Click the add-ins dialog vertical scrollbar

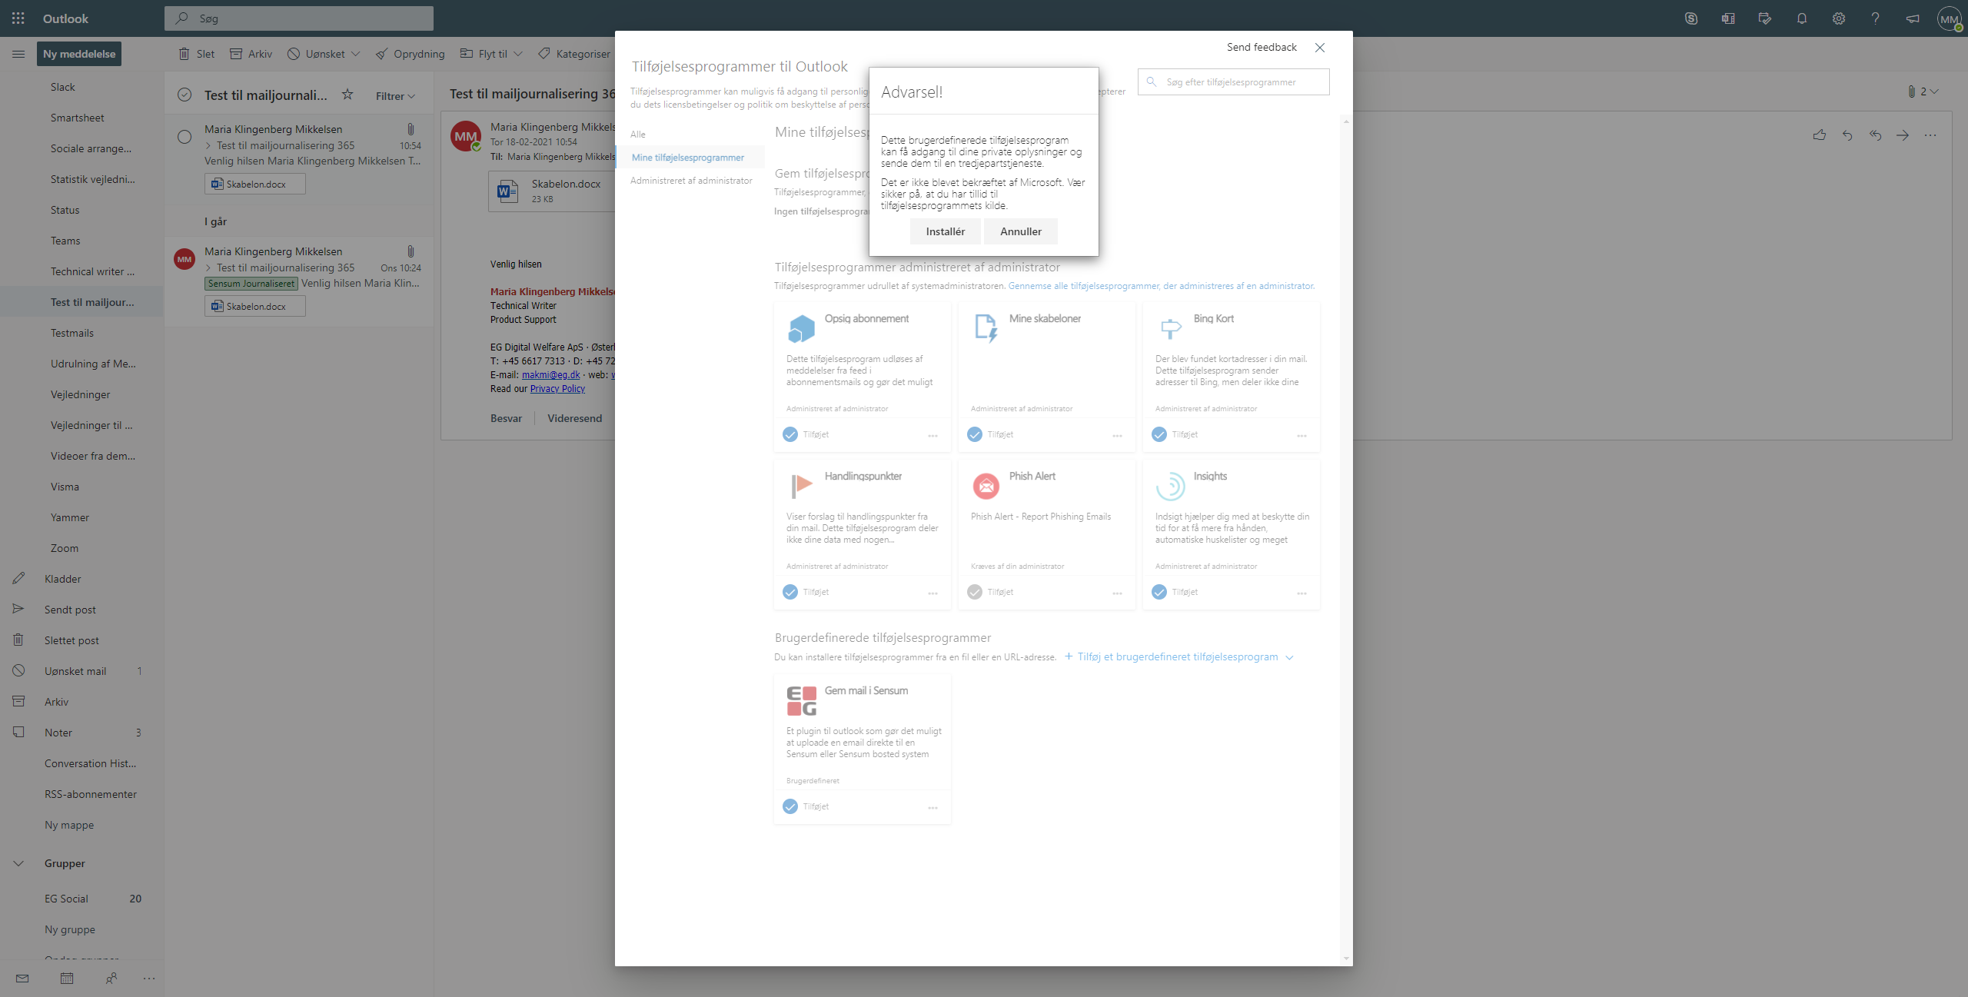coord(1345,538)
